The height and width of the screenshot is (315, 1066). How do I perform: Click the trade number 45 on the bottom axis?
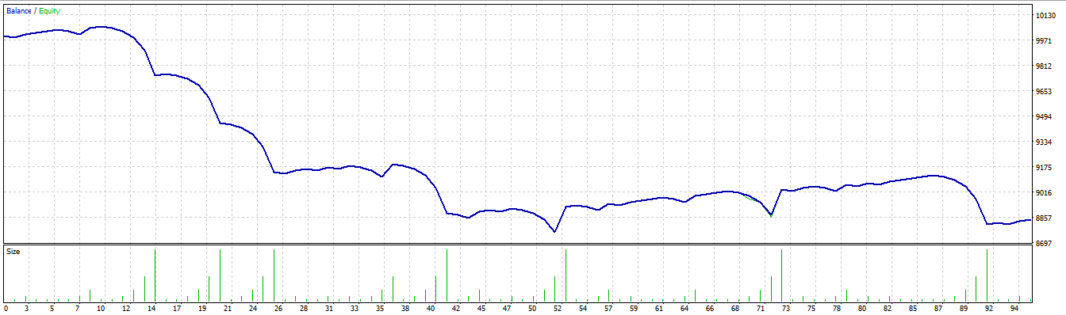pyautogui.click(x=482, y=308)
